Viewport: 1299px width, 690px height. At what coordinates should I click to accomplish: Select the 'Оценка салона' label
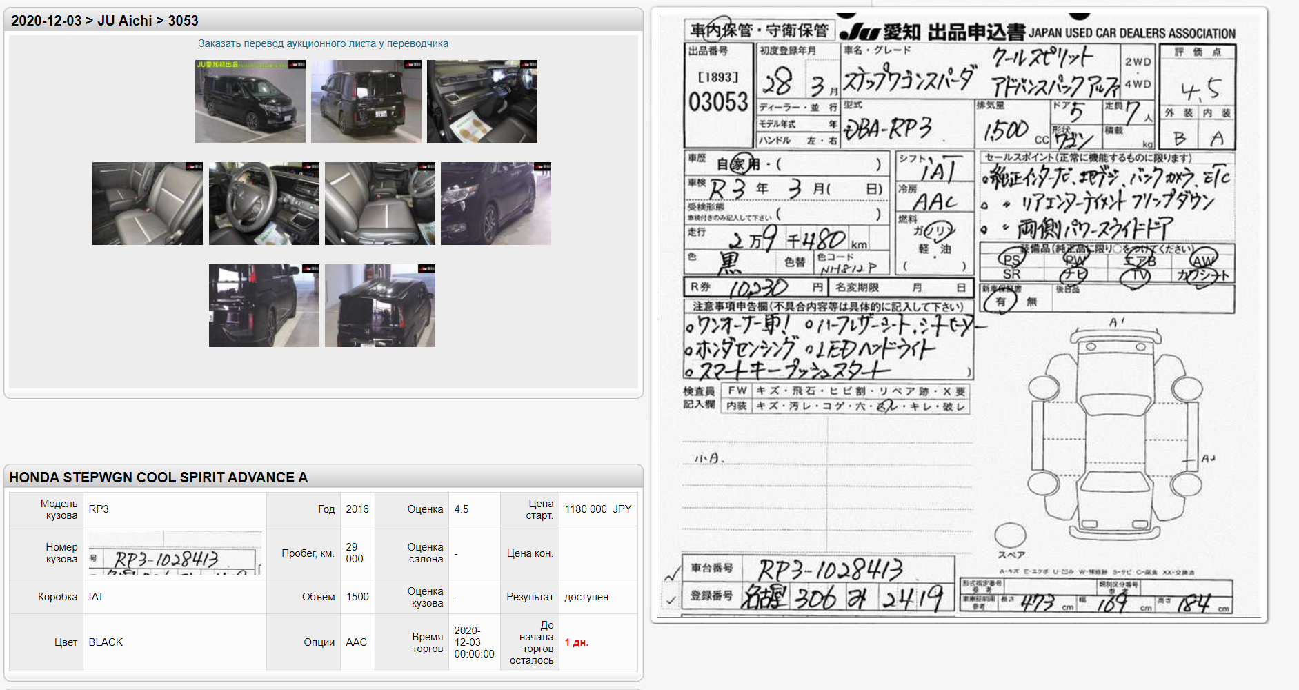tap(426, 553)
